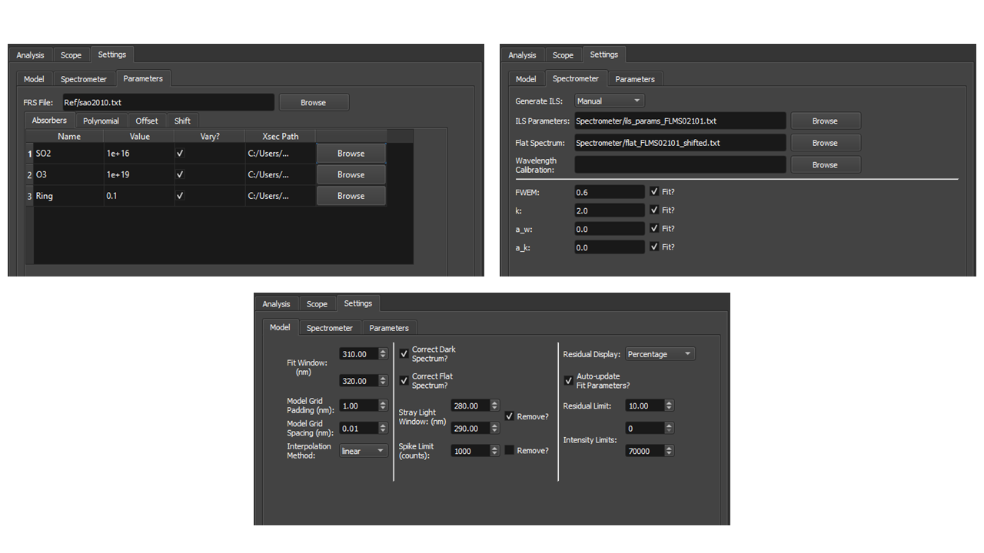Browse for ILS Parameters file
This screenshot has width=984, height=553.
click(x=825, y=121)
